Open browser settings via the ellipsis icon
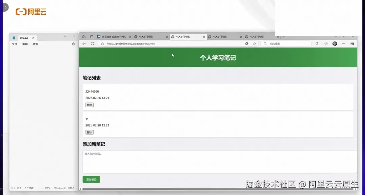The image size is (365, 195). pyautogui.click(x=343, y=43)
